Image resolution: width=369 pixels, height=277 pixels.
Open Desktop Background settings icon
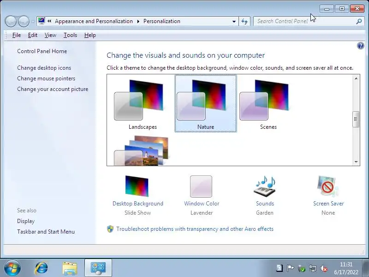pyautogui.click(x=137, y=186)
